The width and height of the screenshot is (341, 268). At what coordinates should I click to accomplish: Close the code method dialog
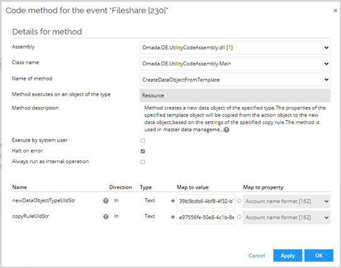coord(335,11)
